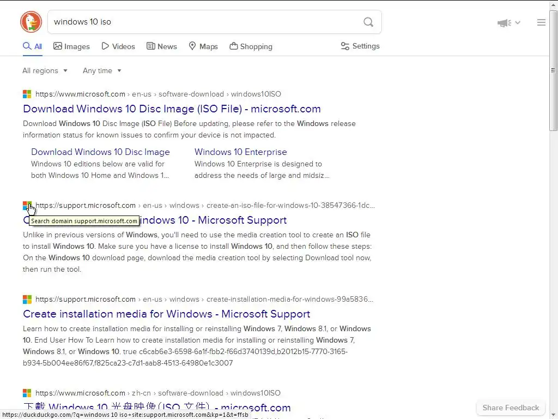Click the chevron next to the megaphone icon
This screenshot has height=419, width=558.
[x=518, y=23]
